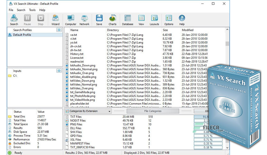
Task: Add a new search profile with plus icon
Action: tap(59, 30)
